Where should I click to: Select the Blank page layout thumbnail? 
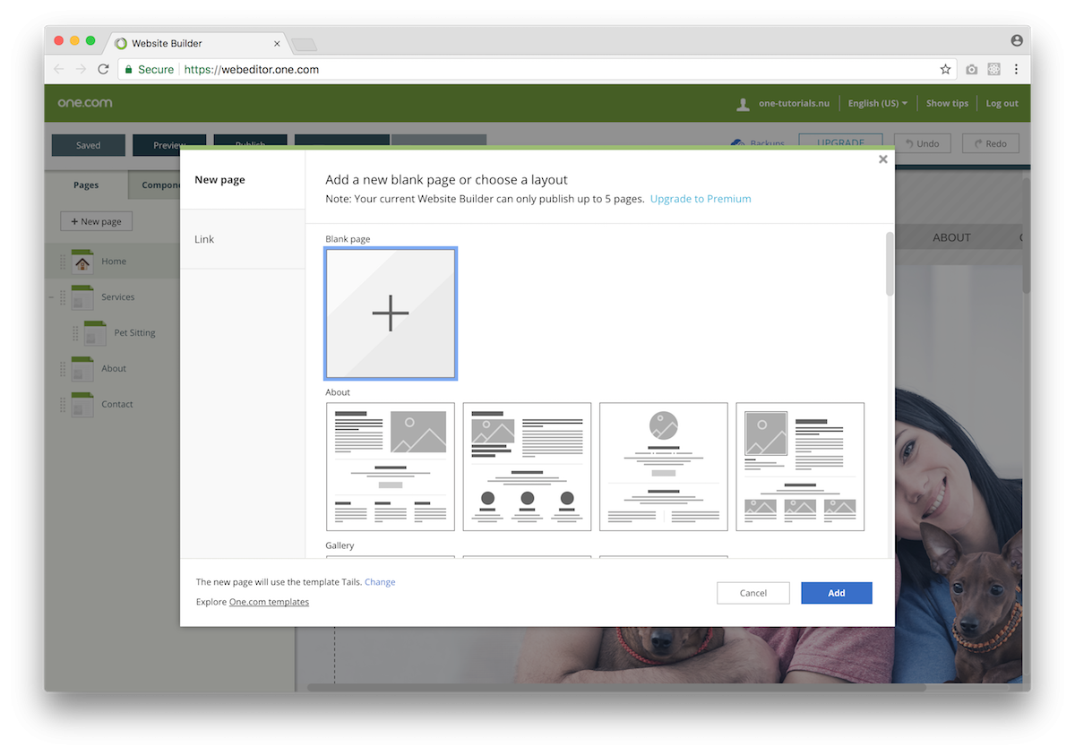click(x=391, y=313)
